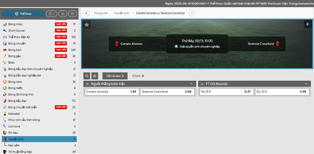Expand the match selector dropdown chevron
314x154 pixels.
(192, 13)
